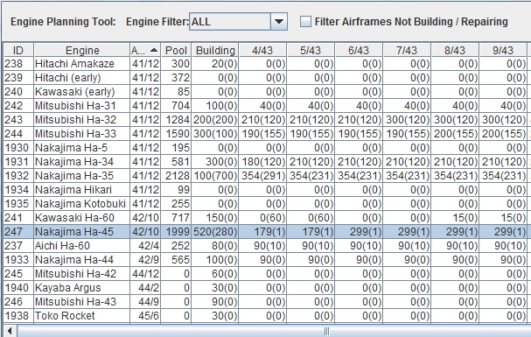This screenshot has height=337, width=531.
Task: Select the Nakajima Ha-34 engine row
Action: pyautogui.click(x=266, y=162)
